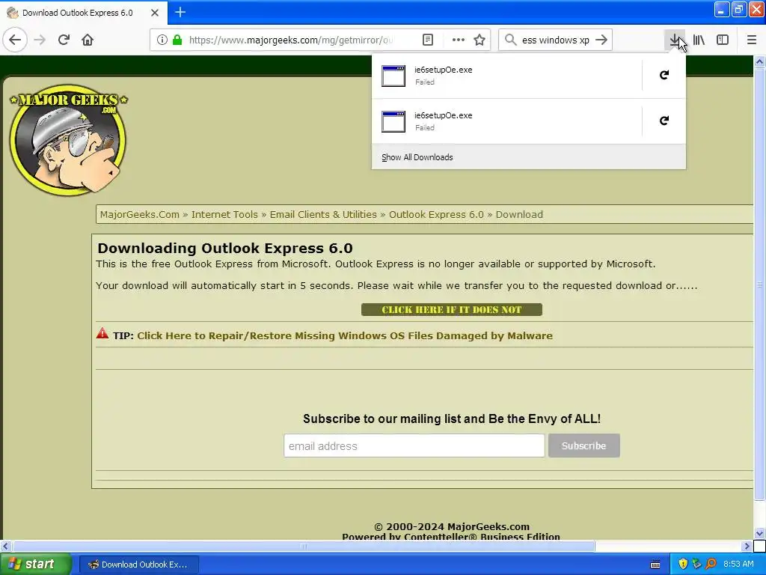The height and width of the screenshot is (575, 766).
Task: Click Show All Downloads
Action: [x=417, y=157]
